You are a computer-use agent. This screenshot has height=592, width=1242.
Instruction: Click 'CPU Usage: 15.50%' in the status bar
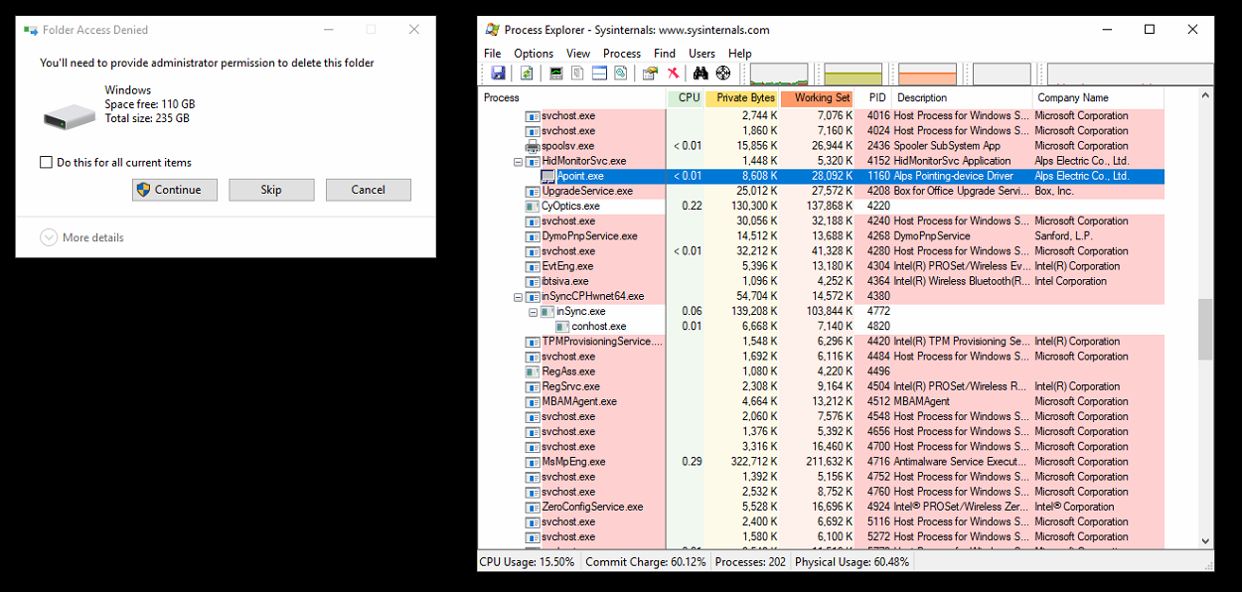tap(528, 562)
